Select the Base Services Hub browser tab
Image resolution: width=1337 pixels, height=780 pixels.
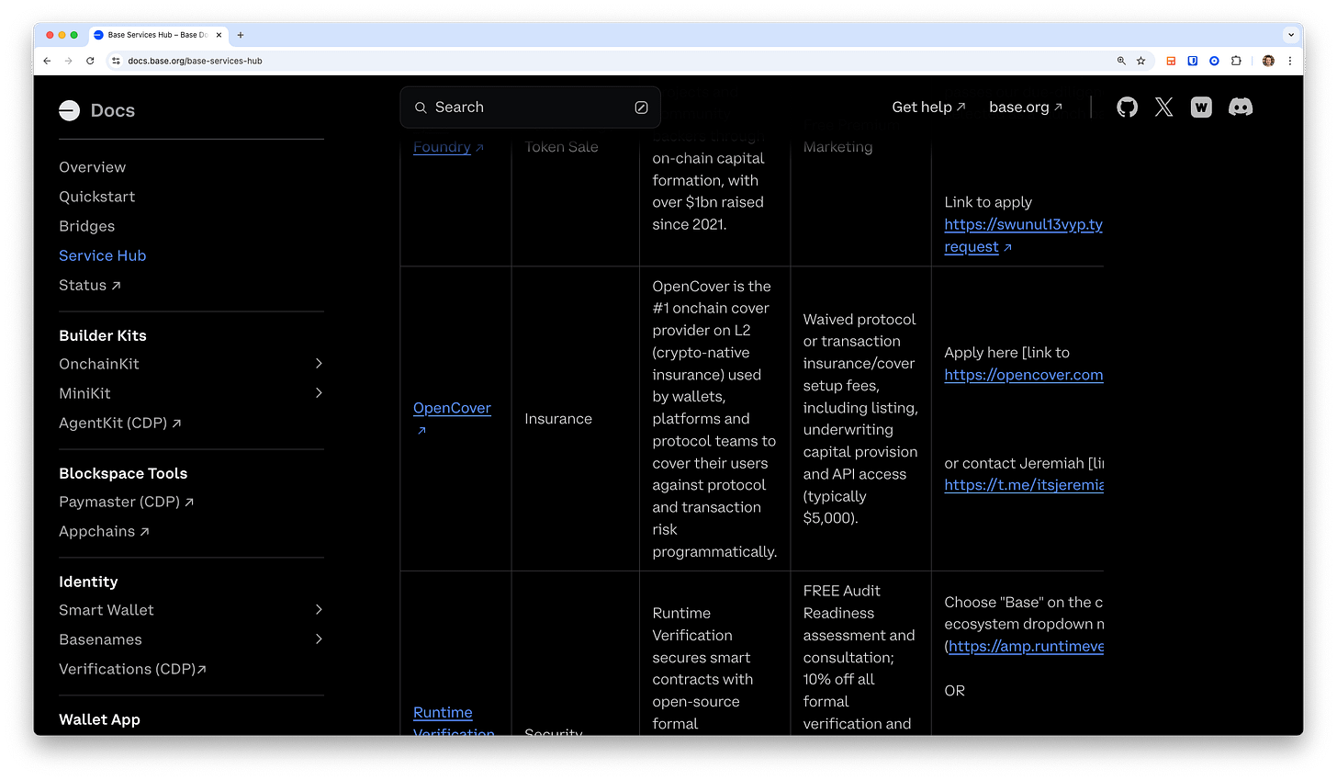(x=158, y=35)
